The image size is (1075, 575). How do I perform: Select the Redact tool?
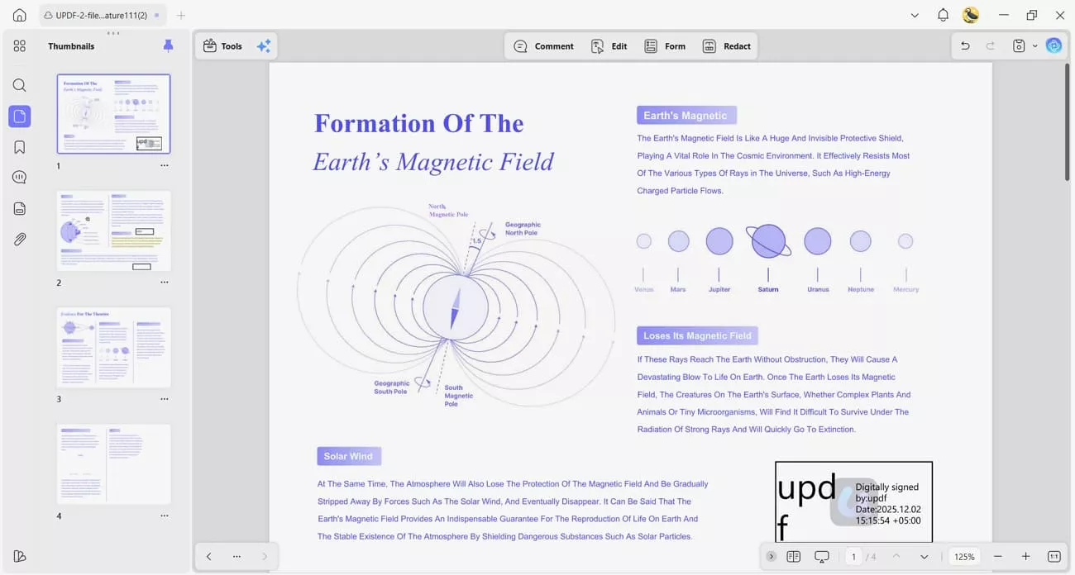tap(727, 46)
